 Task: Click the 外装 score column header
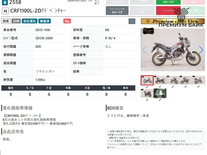click(x=68, y=88)
